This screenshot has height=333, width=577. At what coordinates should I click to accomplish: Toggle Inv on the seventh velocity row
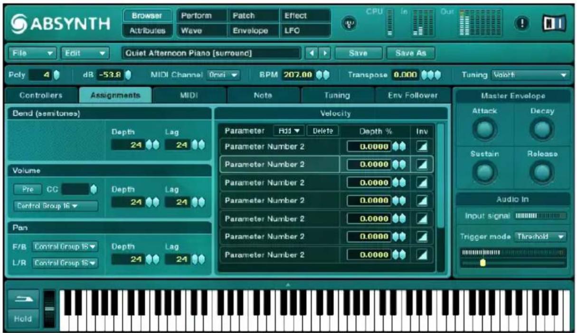422,255
